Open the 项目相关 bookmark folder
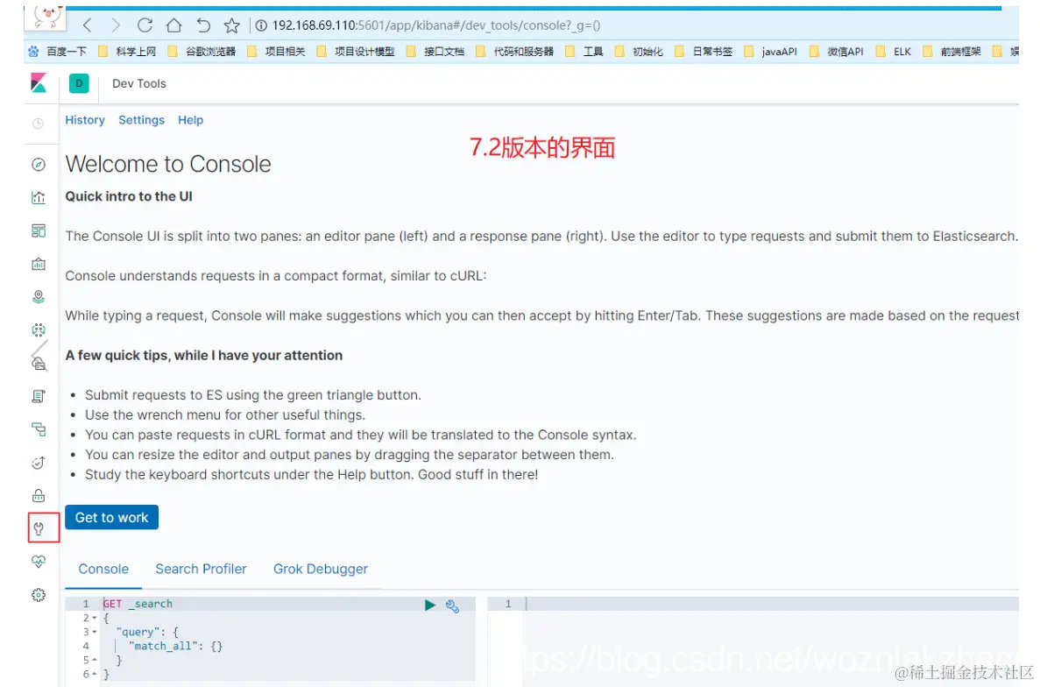The width and height of the screenshot is (1040, 687). click(x=277, y=52)
